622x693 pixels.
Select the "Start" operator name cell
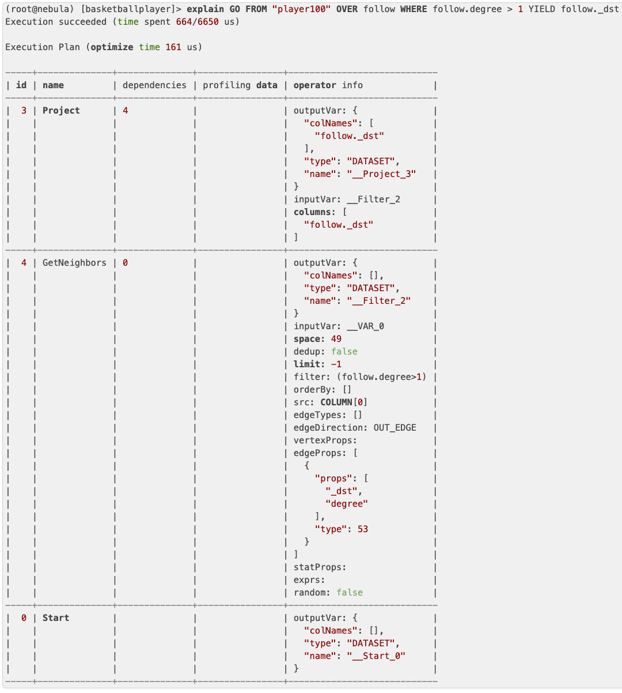pyautogui.click(x=56, y=618)
